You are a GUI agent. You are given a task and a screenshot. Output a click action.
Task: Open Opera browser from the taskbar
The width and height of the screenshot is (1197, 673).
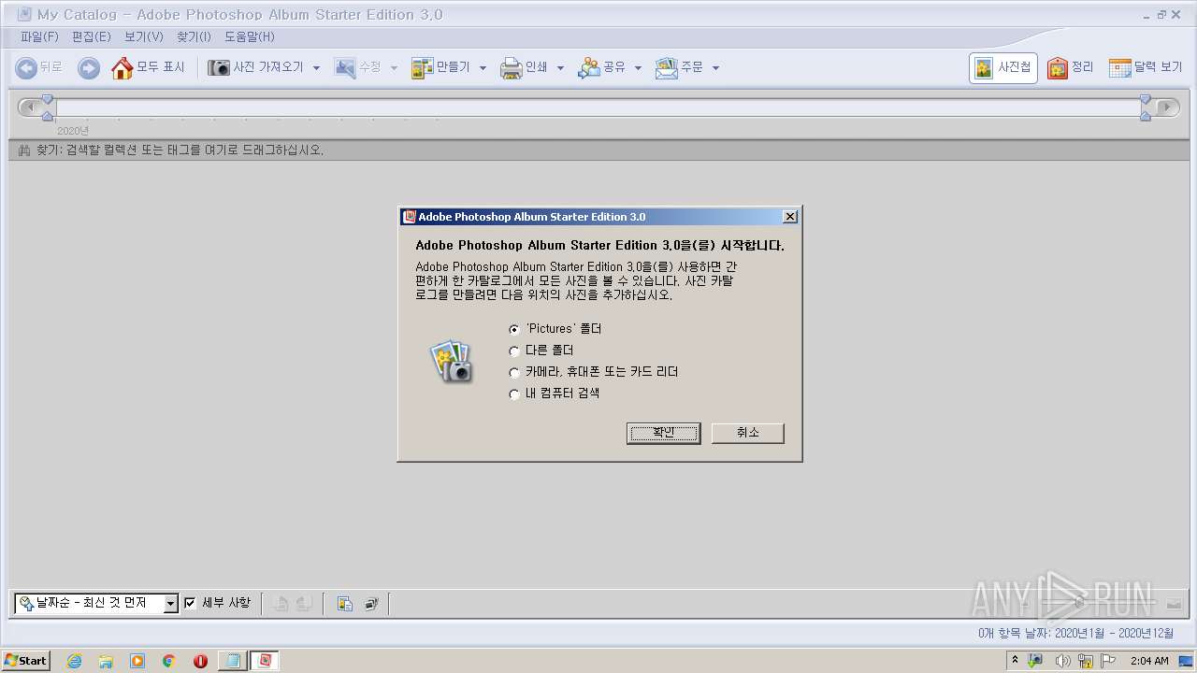click(x=200, y=661)
